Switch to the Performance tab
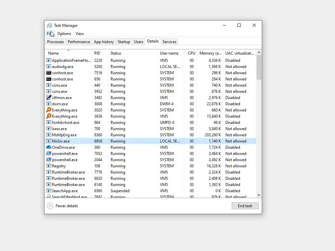This screenshot has width=335, height=251. (x=79, y=42)
